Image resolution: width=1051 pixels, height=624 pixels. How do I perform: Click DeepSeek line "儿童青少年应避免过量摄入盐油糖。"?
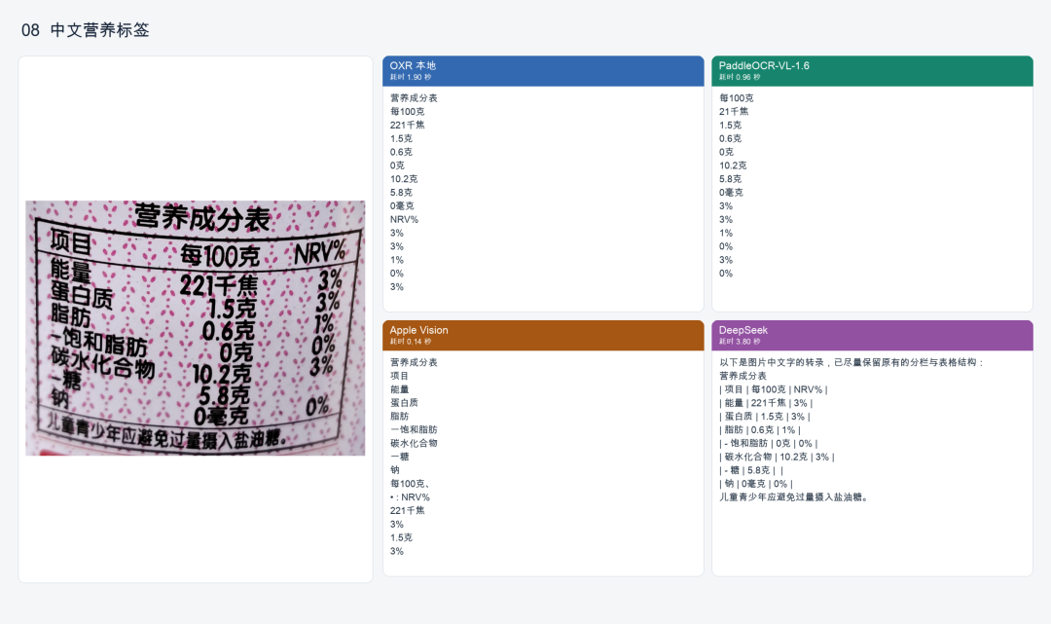click(x=794, y=497)
